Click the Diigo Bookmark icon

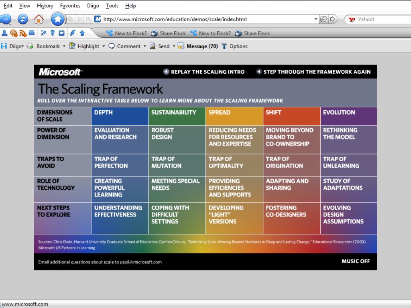pos(30,46)
